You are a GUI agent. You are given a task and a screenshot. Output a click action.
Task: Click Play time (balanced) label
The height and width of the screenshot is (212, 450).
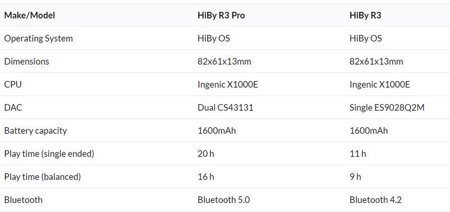(x=43, y=177)
